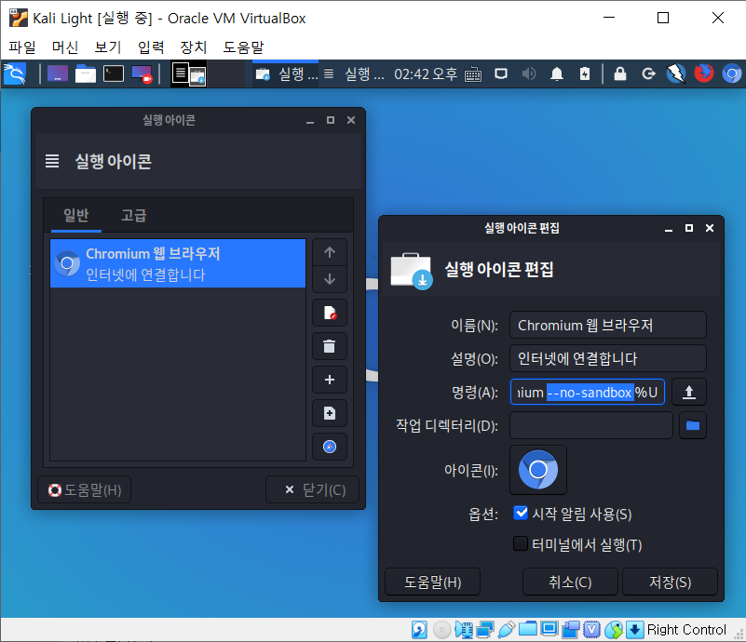The width and height of the screenshot is (746, 642).
Task: Click 저장(S) to save launcher edits
Action: point(670,582)
